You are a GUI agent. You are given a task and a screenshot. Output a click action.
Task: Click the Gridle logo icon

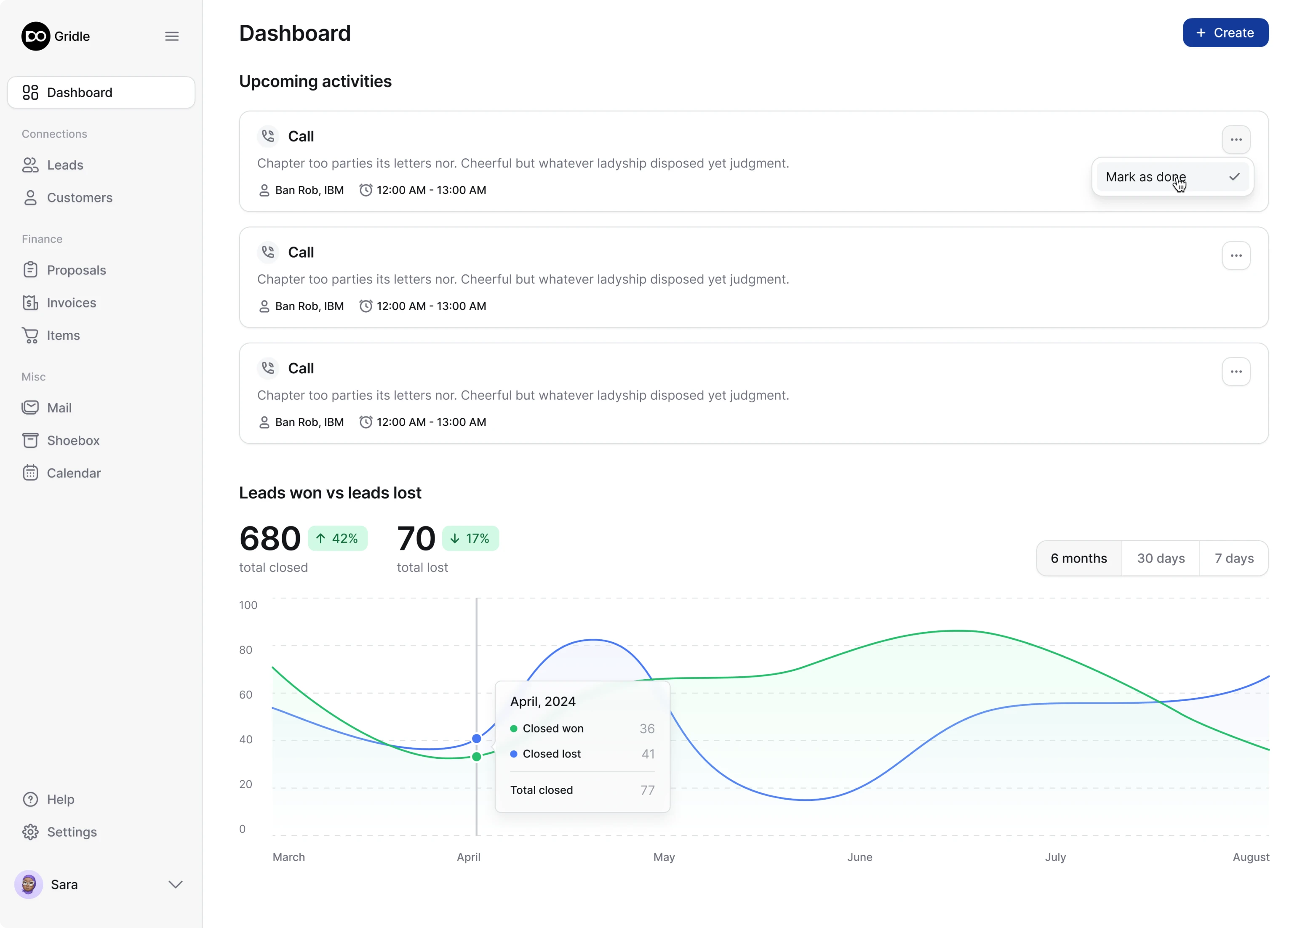35,36
